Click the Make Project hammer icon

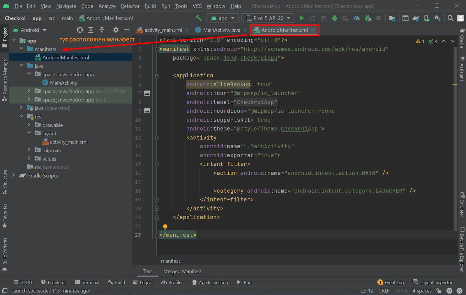(x=198, y=18)
